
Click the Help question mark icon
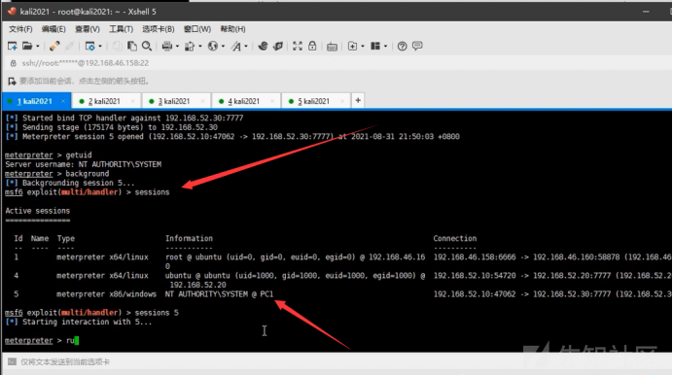coord(403,46)
